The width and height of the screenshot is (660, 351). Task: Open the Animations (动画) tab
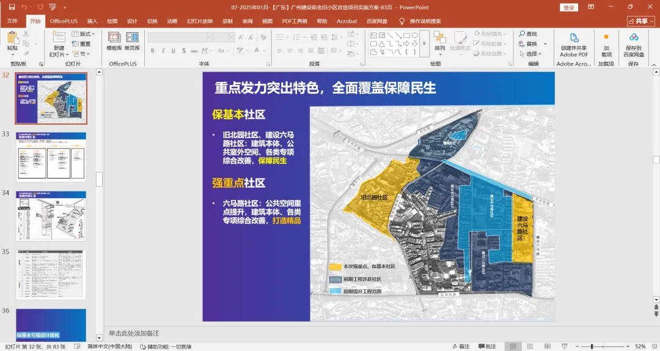point(172,21)
